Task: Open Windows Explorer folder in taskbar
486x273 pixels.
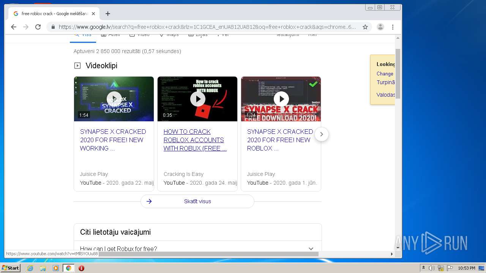Action: [43, 268]
